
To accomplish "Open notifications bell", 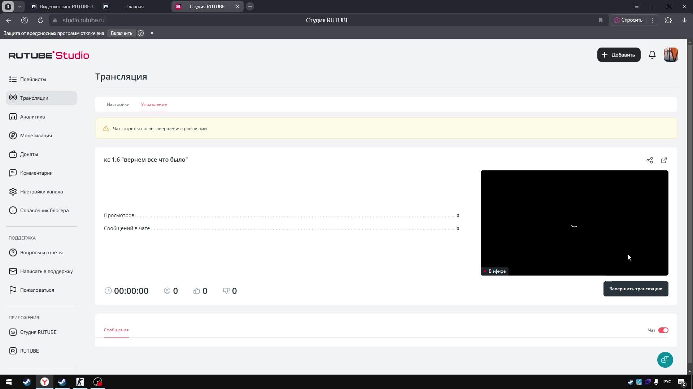I will [x=652, y=55].
